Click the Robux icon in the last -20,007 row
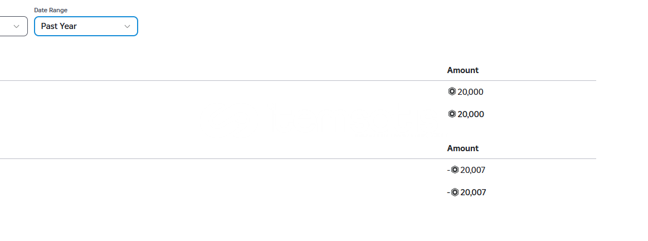This screenshot has width=648, height=241. coord(455,192)
